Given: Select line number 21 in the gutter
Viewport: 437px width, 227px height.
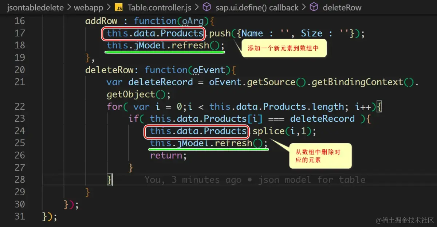Looking at the screenshot, I should pos(20,82).
